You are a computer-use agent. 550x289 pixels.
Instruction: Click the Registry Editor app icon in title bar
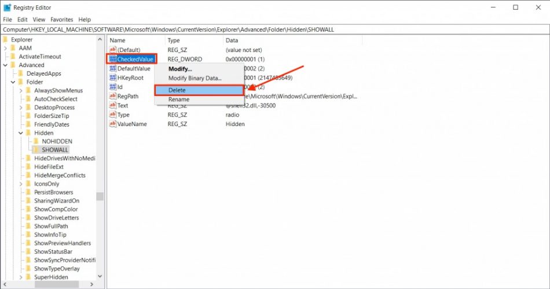coord(7,8)
